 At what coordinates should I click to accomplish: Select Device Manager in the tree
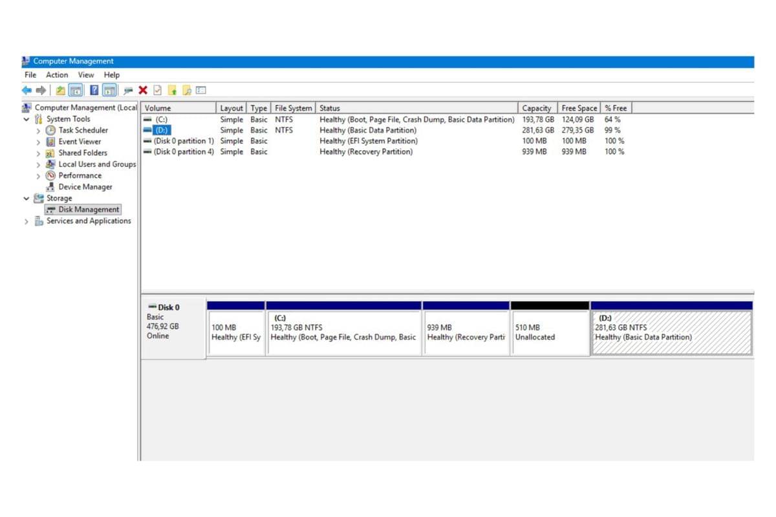85,187
